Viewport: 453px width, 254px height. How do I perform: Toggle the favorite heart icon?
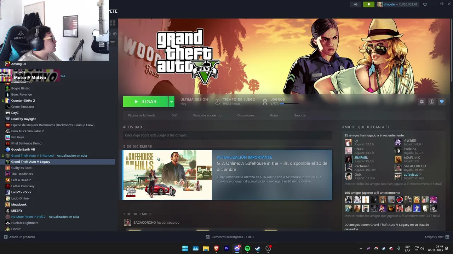pyautogui.click(x=442, y=102)
